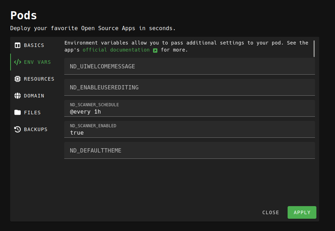This screenshot has width=335, height=231.
Task: Open the official documentation link
Action: click(116, 50)
